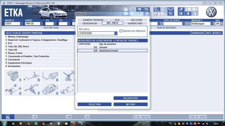Click the CDE button in bottom bar
This screenshot has width=225, height=126.
click(x=34, y=117)
